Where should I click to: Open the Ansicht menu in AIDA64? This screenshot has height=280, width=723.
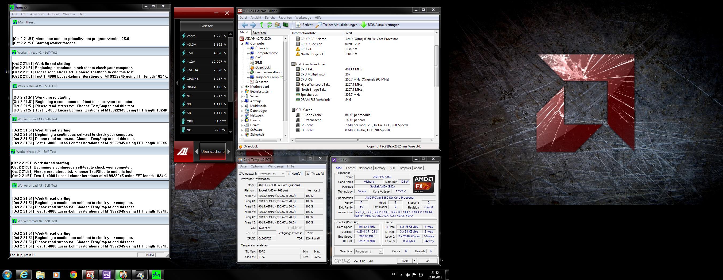(256, 18)
